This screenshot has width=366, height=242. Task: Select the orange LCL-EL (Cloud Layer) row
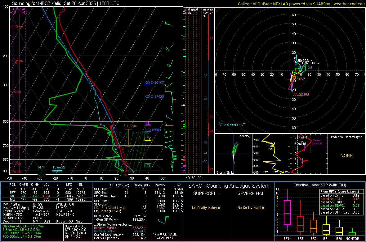(x=138, y=208)
